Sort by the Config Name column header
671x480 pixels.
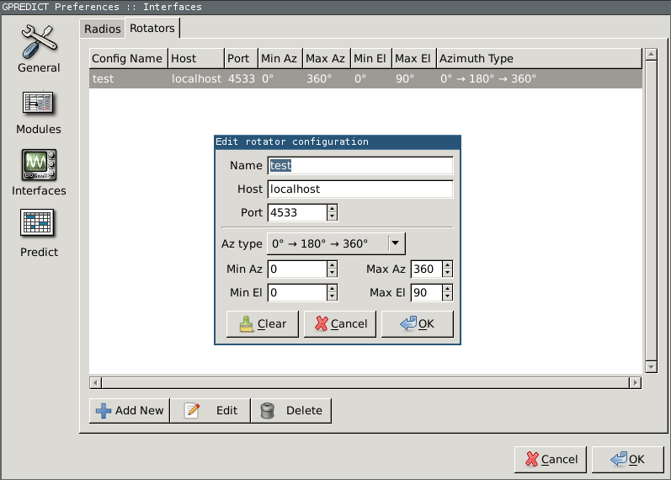click(x=127, y=58)
